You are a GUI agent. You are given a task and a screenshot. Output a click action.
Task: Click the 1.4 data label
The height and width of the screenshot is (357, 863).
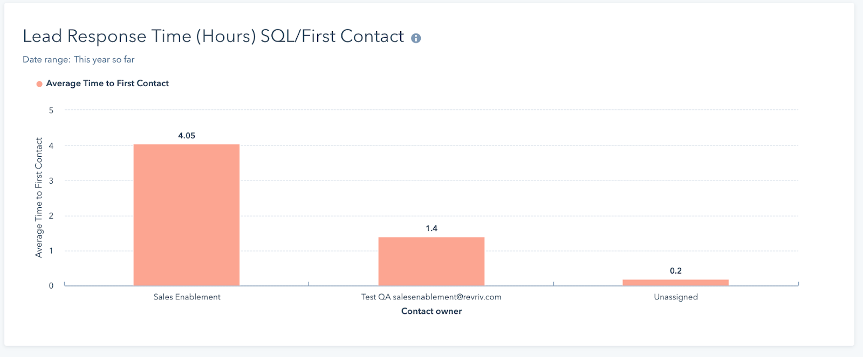coord(432,228)
